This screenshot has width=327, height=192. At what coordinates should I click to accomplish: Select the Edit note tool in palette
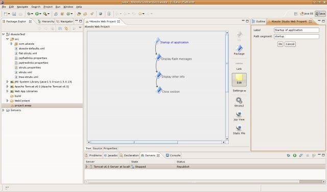pos(239,79)
